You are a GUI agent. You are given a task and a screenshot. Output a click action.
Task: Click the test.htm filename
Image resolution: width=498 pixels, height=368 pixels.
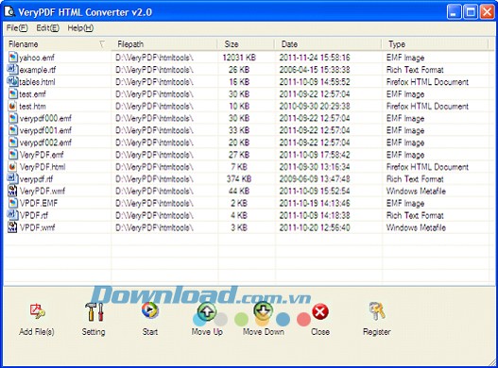(32, 107)
